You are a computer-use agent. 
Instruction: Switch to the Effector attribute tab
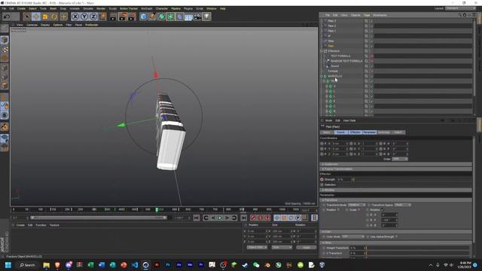pyautogui.click(x=355, y=132)
